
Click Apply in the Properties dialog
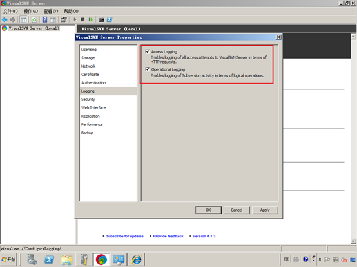[265, 210]
